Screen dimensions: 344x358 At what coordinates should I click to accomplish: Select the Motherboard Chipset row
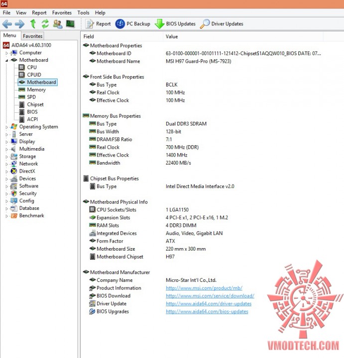coord(202,257)
